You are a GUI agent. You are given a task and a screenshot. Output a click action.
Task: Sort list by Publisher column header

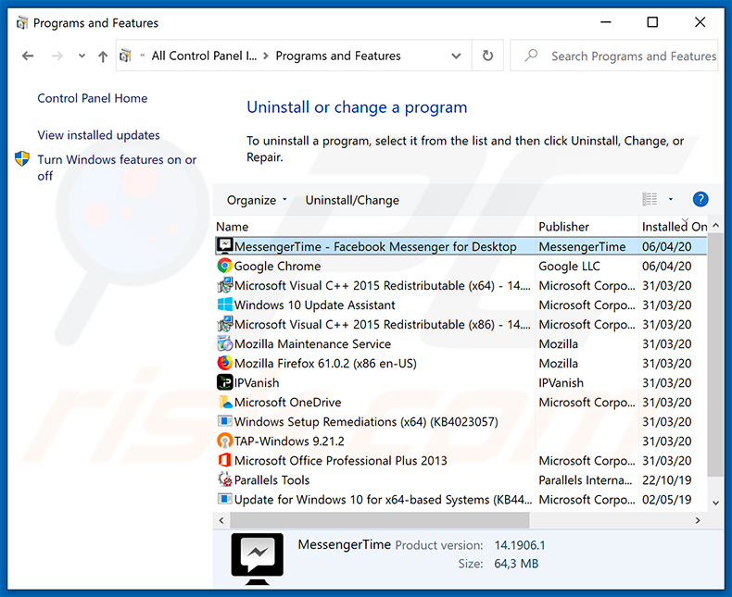(x=563, y=226)
